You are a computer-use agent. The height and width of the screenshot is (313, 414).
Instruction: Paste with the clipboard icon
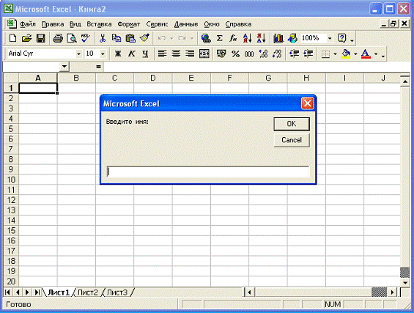click(x=130, y=38)
